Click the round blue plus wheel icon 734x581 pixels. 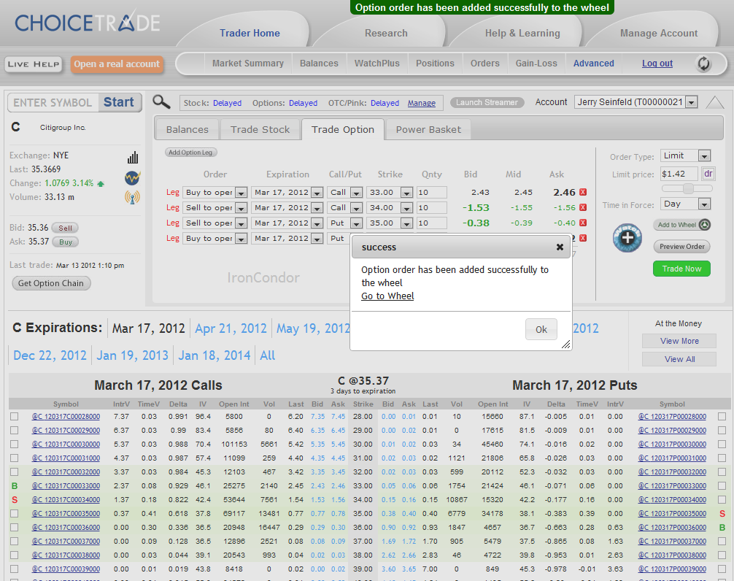tap(627, 238)
